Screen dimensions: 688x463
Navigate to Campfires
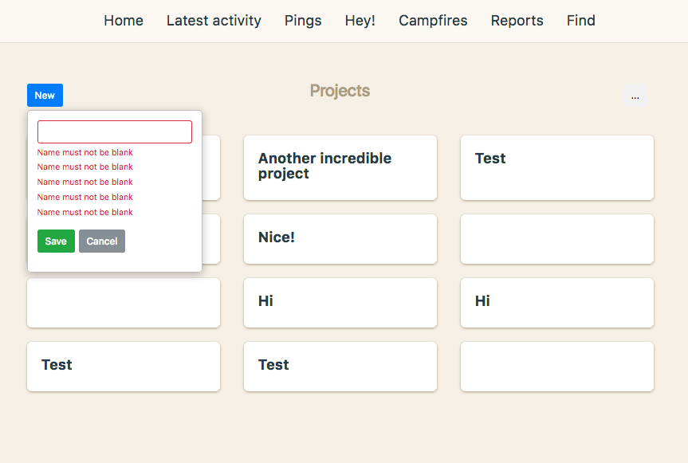click(433, 21)
